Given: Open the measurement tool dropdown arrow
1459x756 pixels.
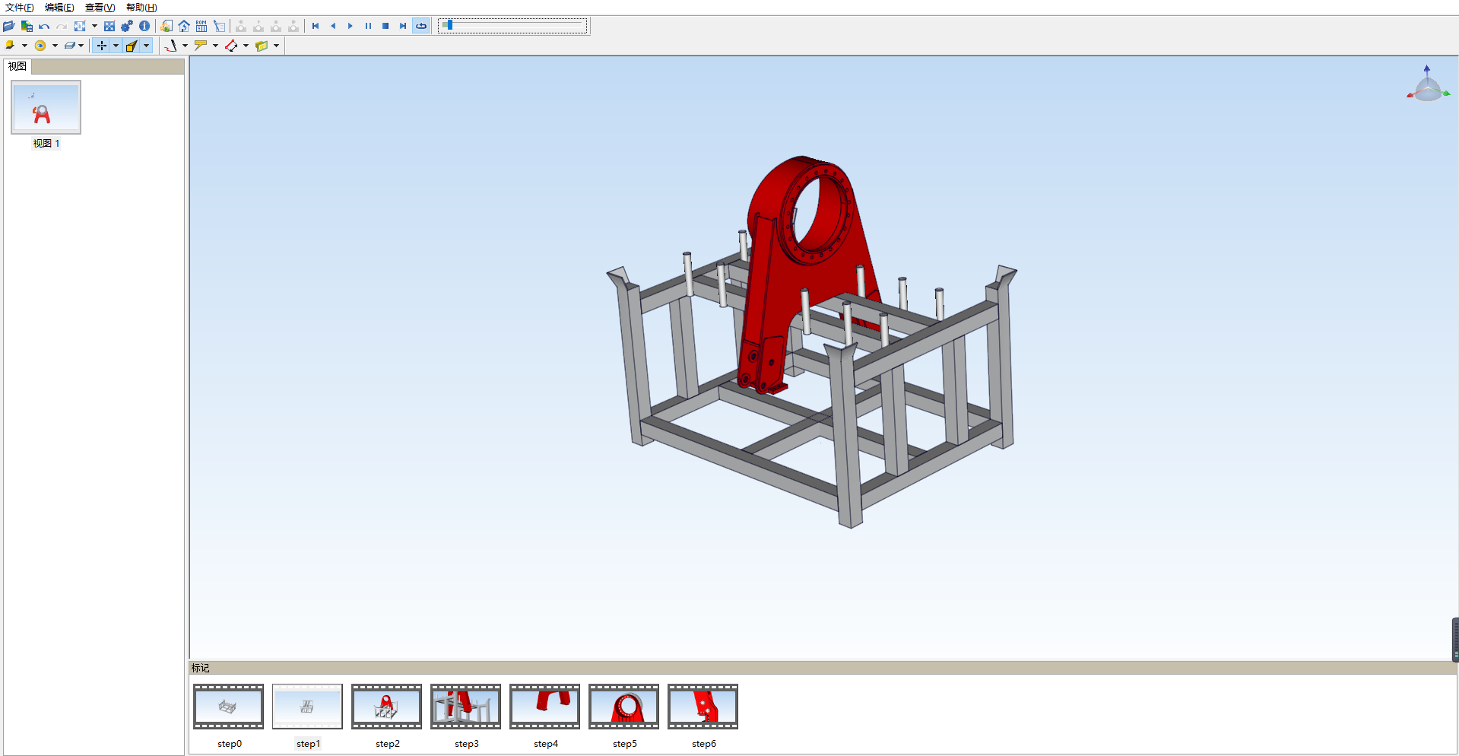Looking at the screenshot, I should pos(246,46).
